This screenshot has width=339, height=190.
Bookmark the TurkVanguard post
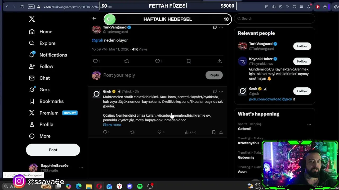pos(189,61)
